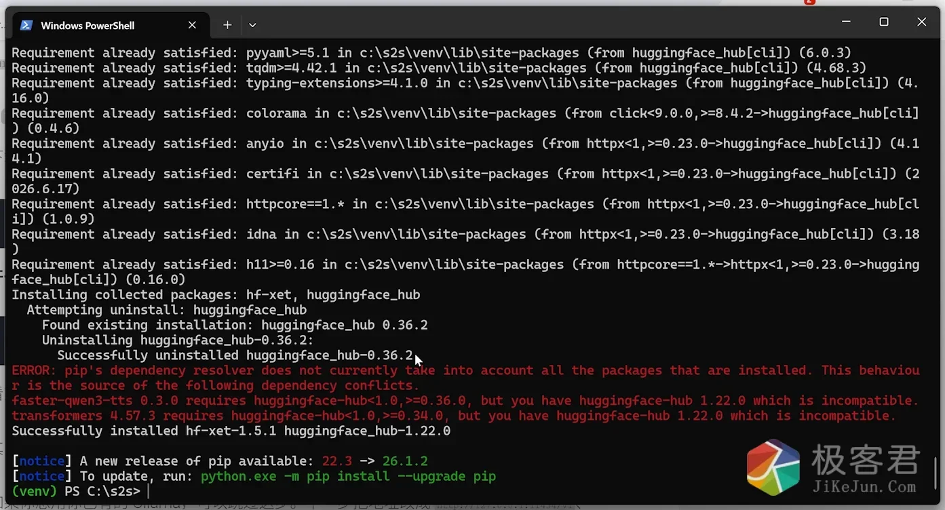The width and height of the screenshot is (945, 510).
Task: Click the colorful JiKeJun logo watermark
Action: point(773,467)
